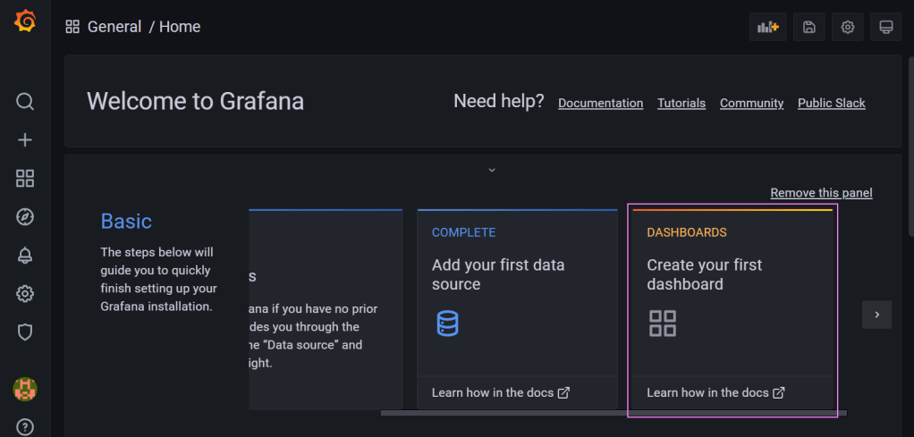Click the DASHBOARDS label on the card
914x437 pixels.
pyautogui.click(x=687, y=232)
